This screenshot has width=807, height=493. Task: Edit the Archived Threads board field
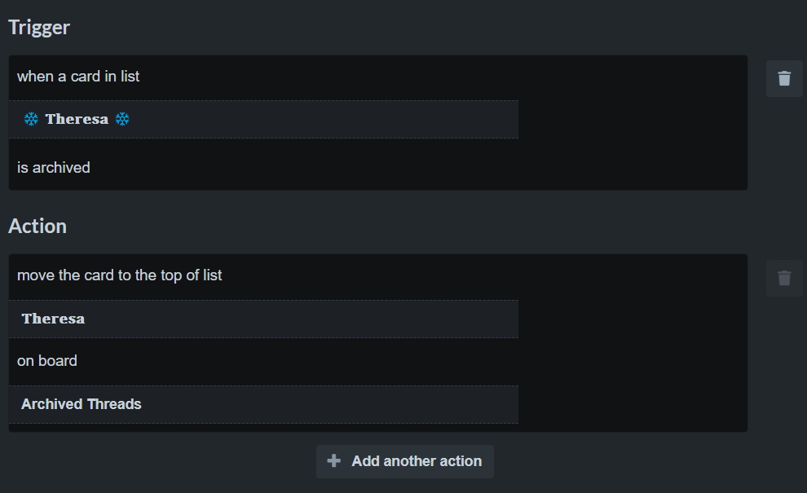click(x=263, y=404)
